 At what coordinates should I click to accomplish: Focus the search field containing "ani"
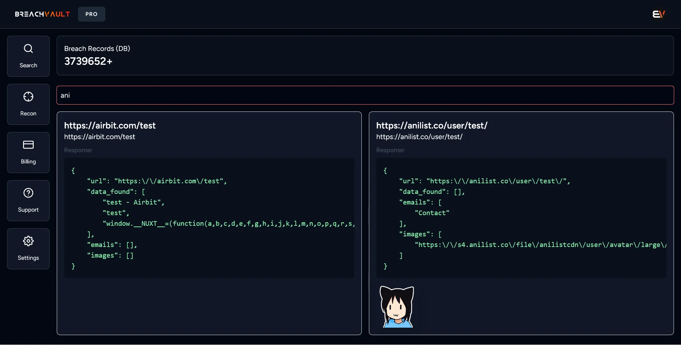[x=365, y=95]
